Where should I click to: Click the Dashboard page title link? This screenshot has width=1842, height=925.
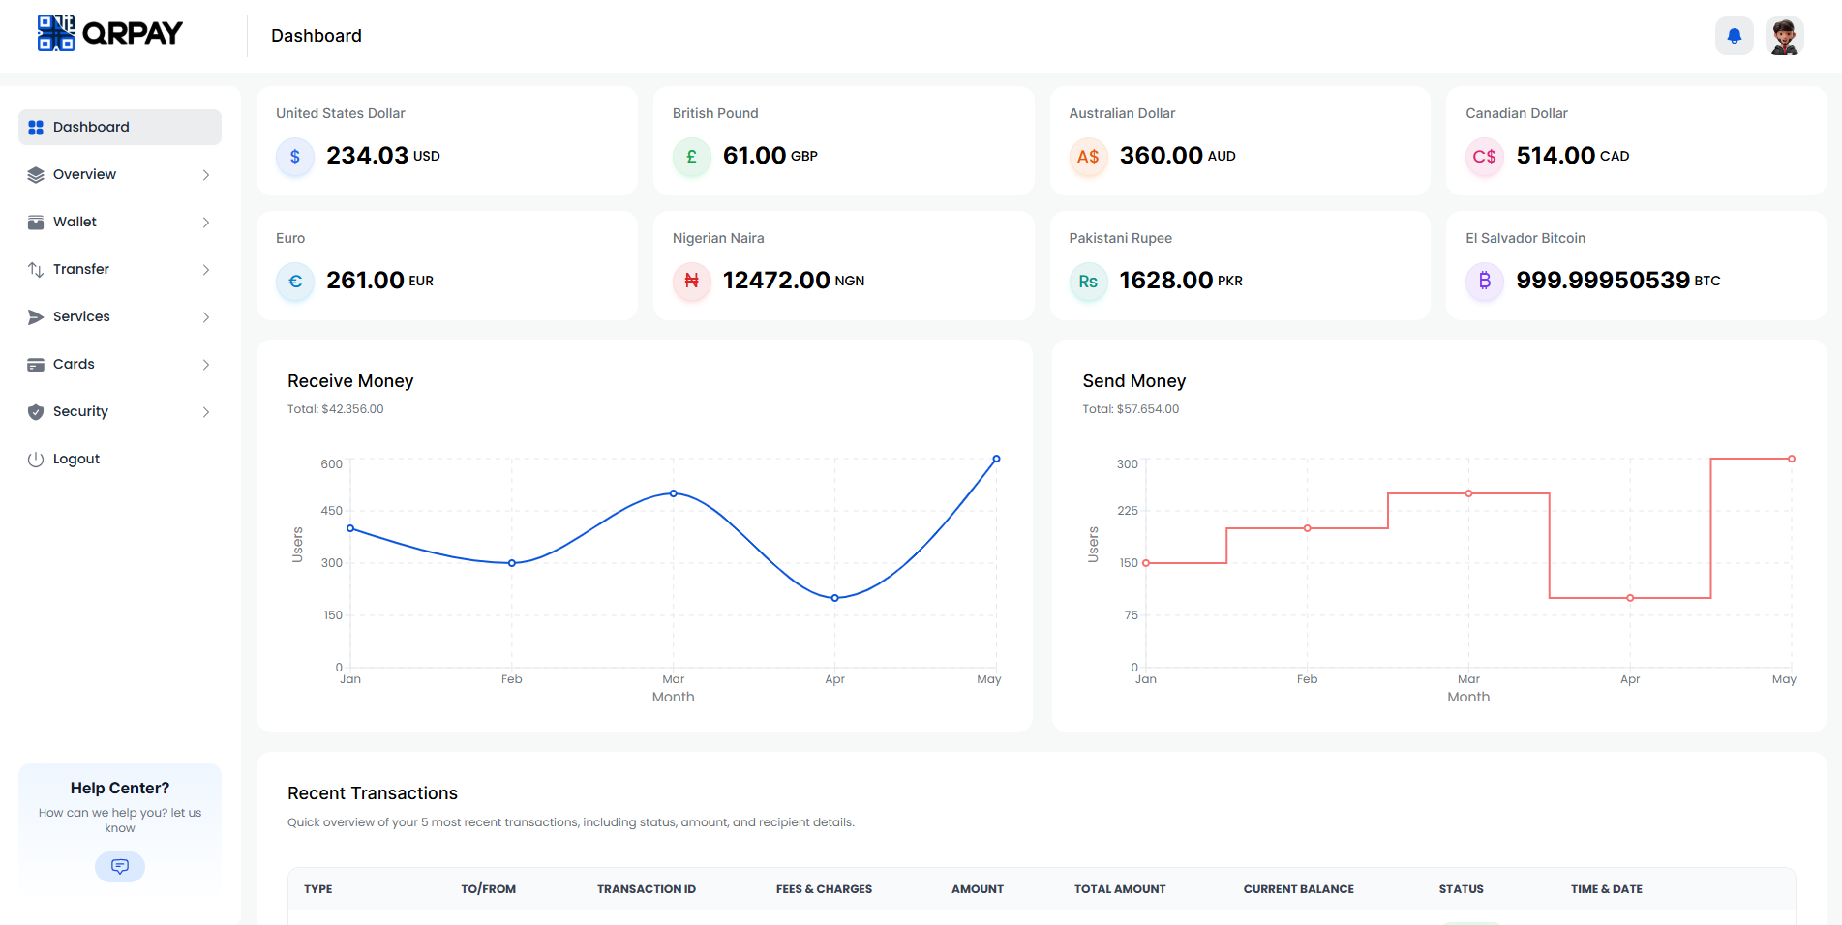pyautogui.click(x=316, y=35)
